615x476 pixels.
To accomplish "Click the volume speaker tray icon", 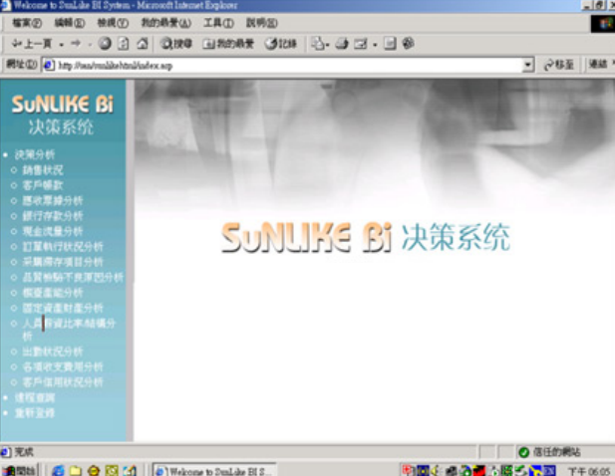I will pyautogui.click(x=435, y=470).
